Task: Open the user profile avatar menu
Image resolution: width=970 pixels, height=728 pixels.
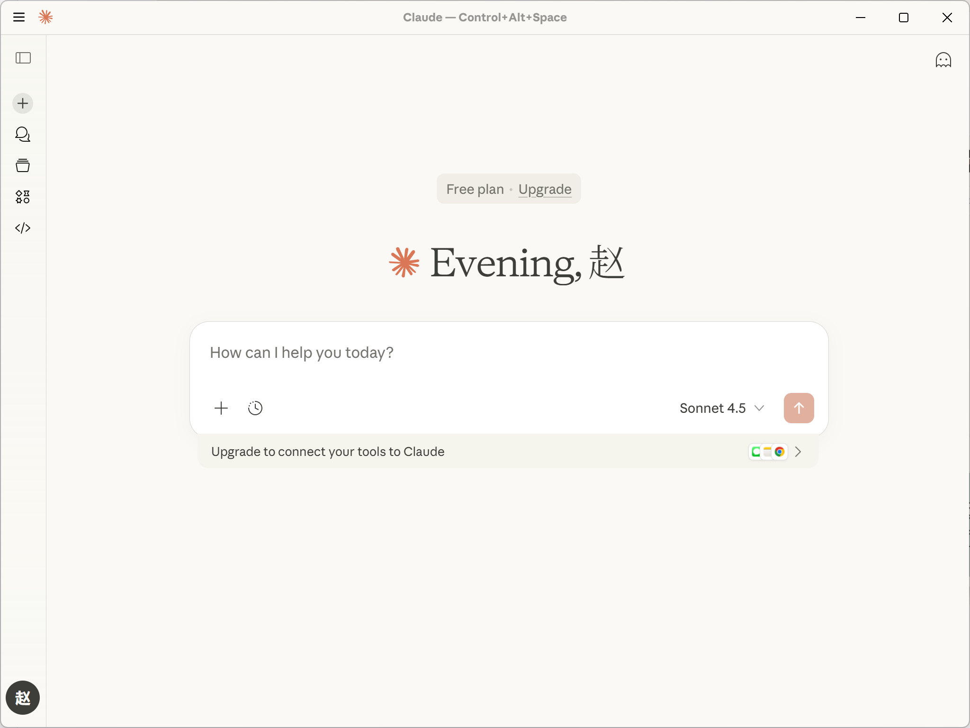Action: click(23, 698)
